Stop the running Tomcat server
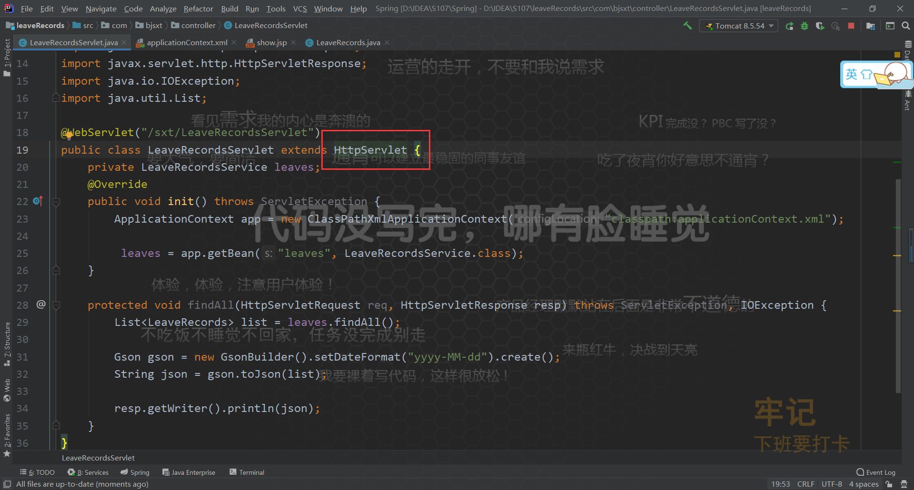The height and width of the screenshot is (490, 914). click(x=851, y=26)
